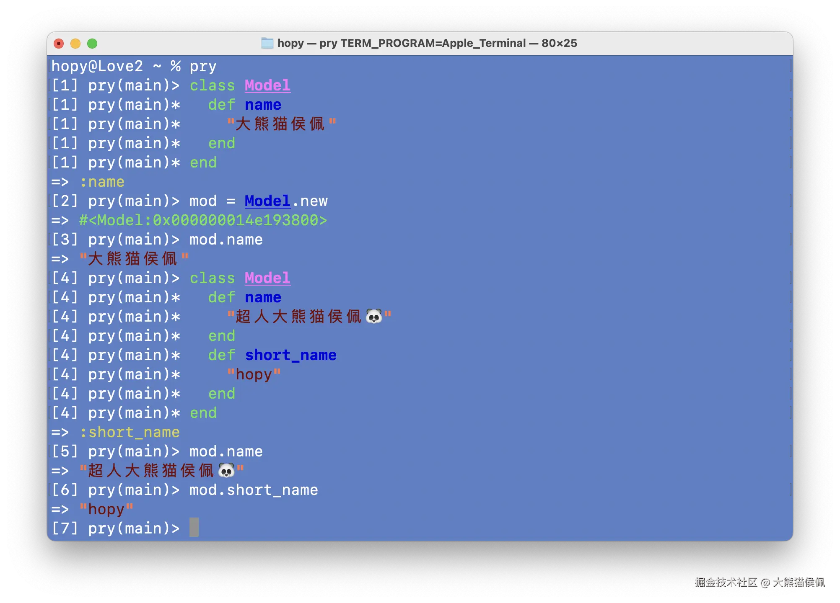Click '=> :short_name' output line
Image resolution: width=840 pixels, height=603 pixels.
[x=116, y=432]
